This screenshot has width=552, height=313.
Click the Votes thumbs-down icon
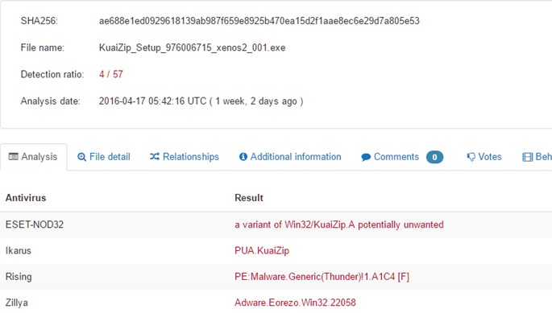(471, 157)
